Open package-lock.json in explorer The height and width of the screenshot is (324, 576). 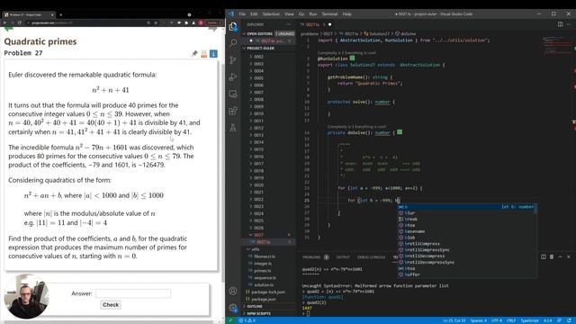(268, 292)
